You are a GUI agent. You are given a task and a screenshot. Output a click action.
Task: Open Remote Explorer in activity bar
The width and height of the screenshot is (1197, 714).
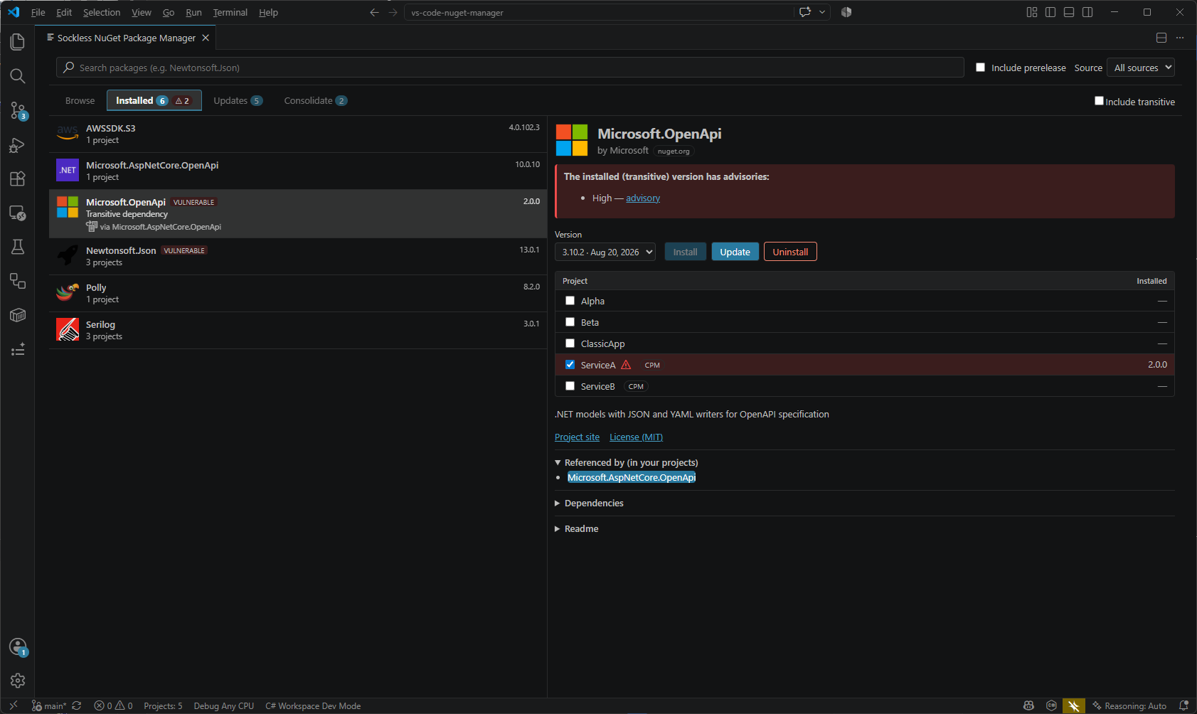click(x=18, y=213)
